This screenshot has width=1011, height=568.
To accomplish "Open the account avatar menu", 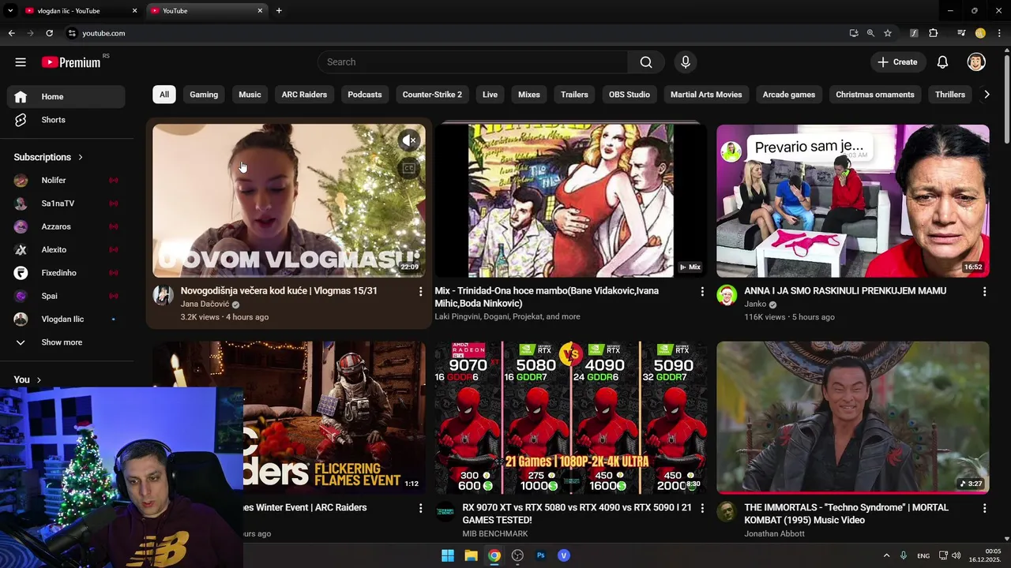I will point(976,62).
